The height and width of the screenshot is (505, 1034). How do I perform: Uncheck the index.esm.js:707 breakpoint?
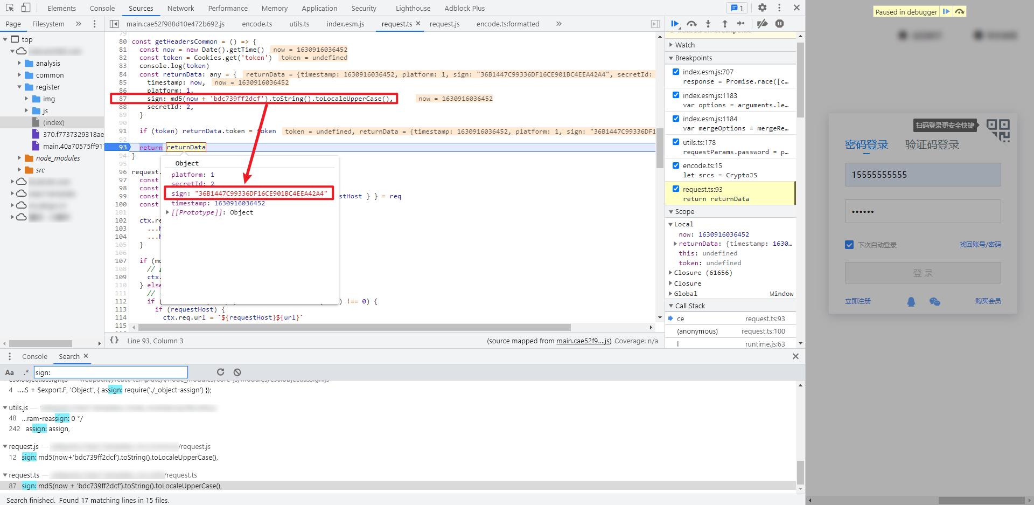pos(676,72)
